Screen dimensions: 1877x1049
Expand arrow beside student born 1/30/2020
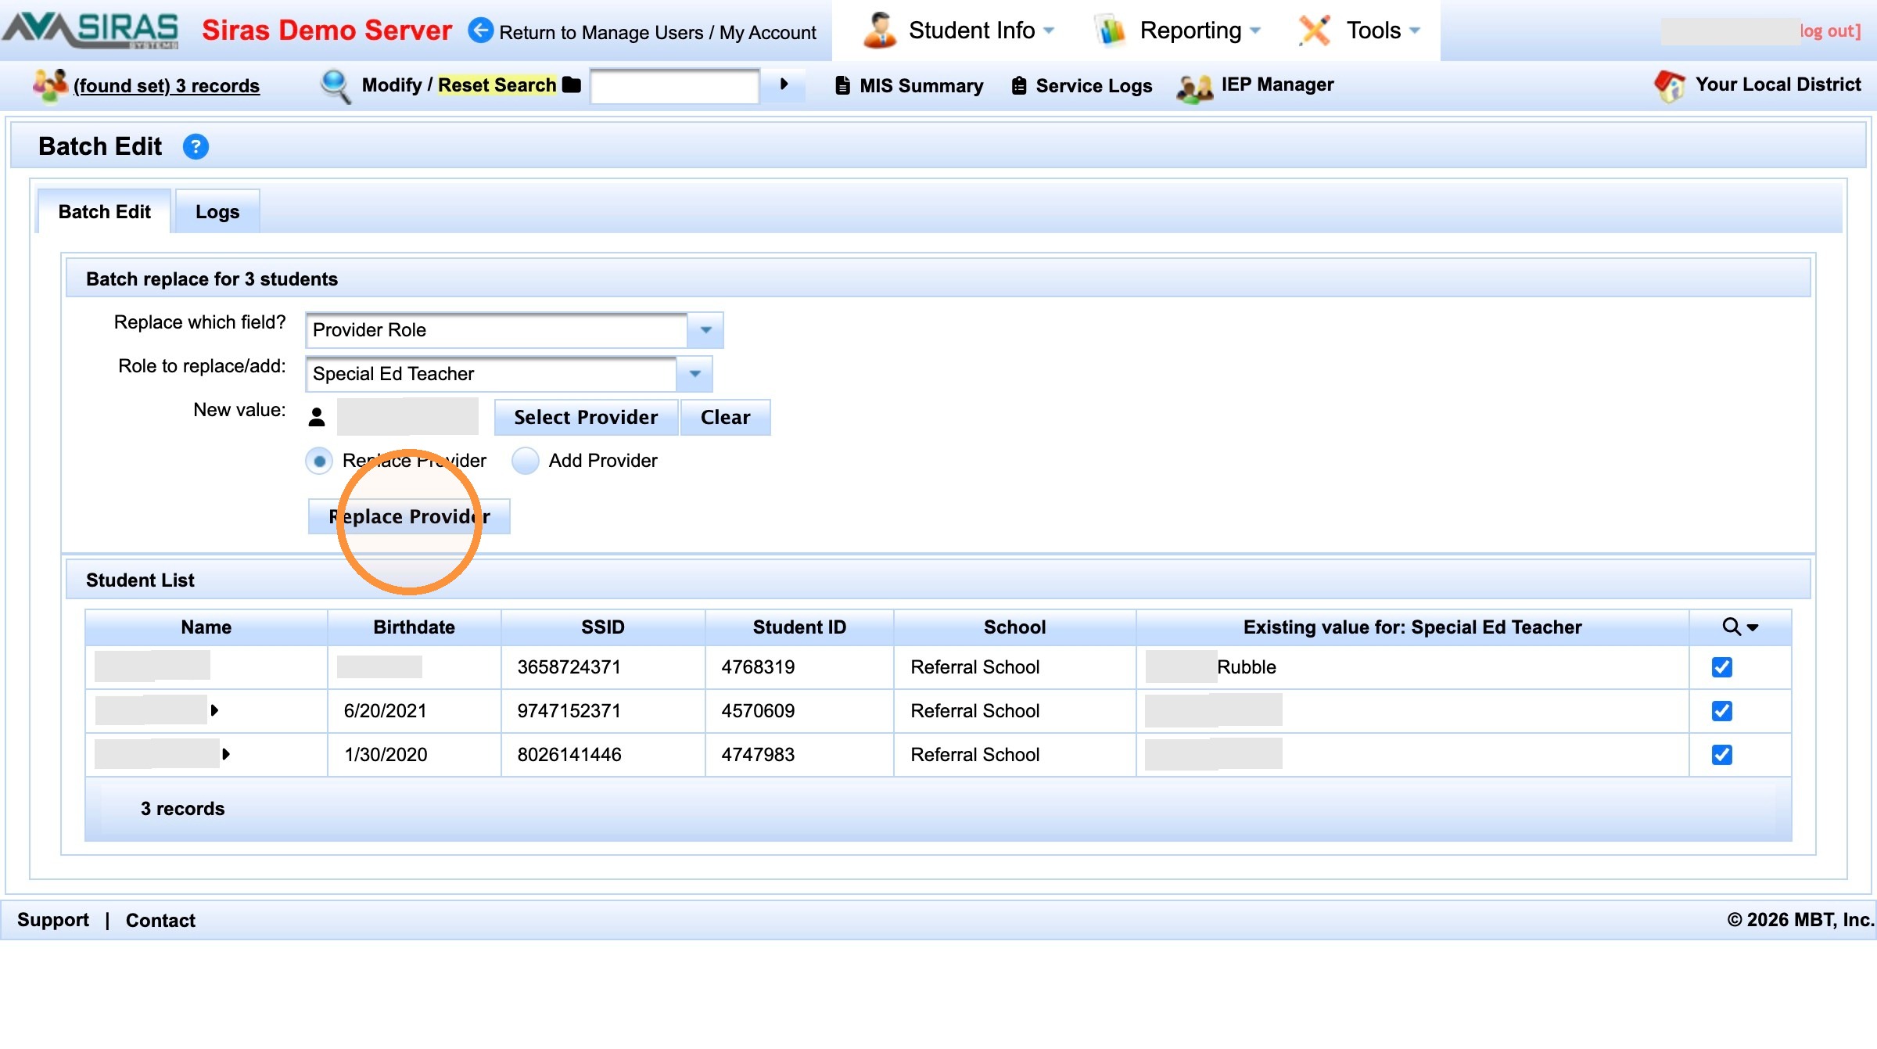tap(226, 754)
